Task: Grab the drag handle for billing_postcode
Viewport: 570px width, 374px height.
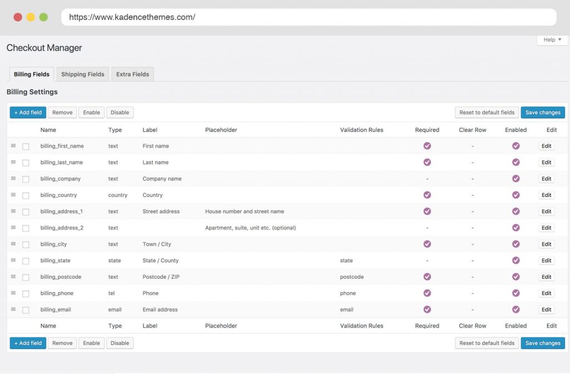Action: coord(13,276)
